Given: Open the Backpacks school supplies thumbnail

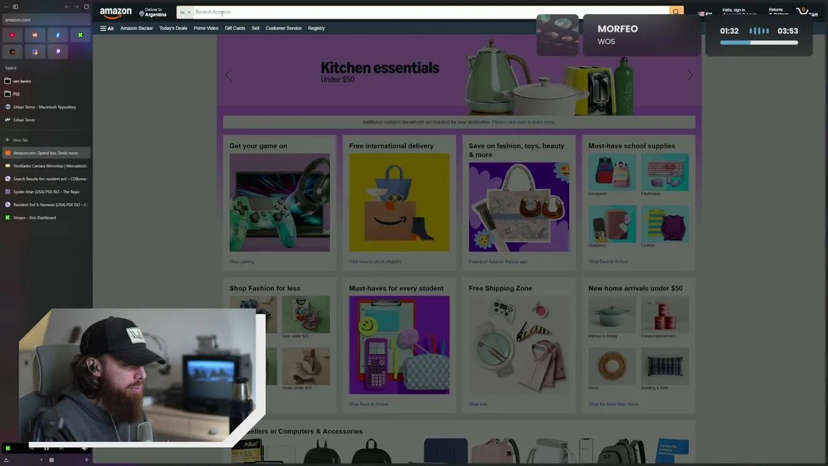Looking at the screenshot, I should pos(612,172).
